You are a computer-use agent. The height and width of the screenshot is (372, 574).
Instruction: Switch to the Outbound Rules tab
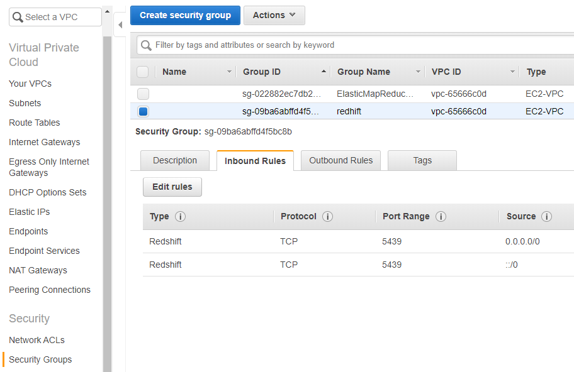340,160
